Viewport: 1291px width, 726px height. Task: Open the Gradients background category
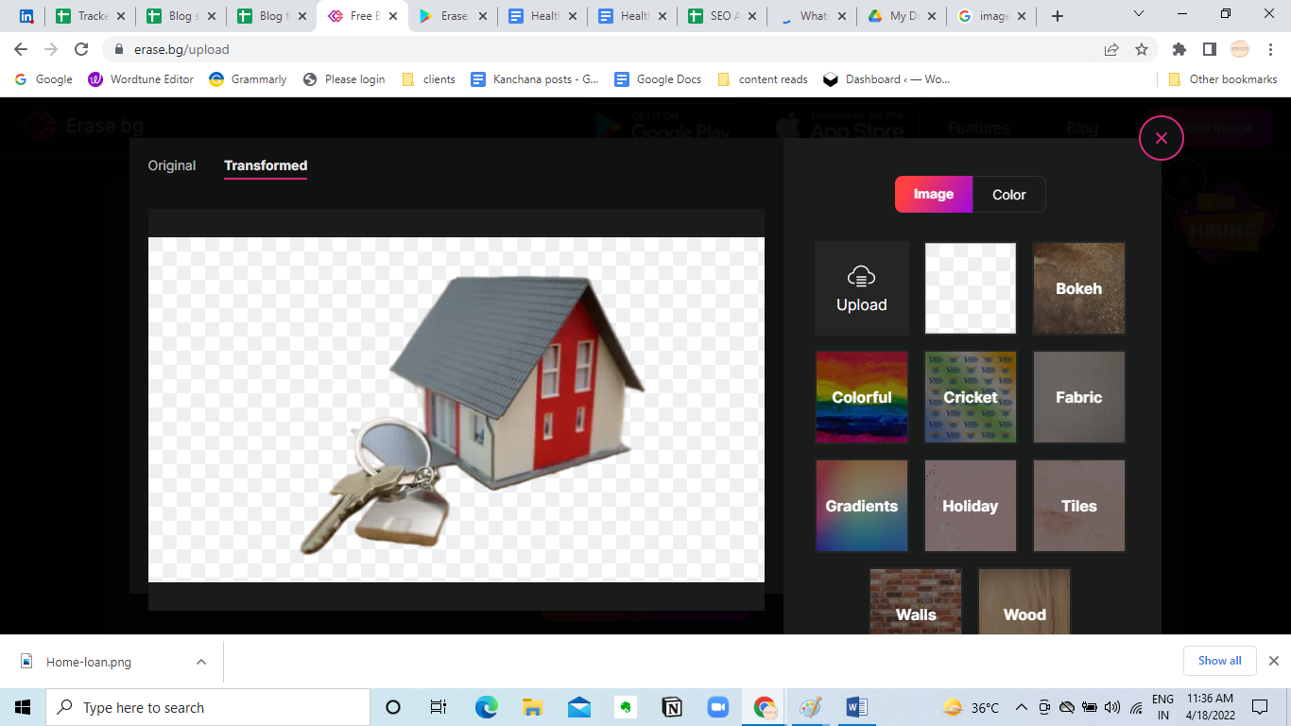point(862,506)
